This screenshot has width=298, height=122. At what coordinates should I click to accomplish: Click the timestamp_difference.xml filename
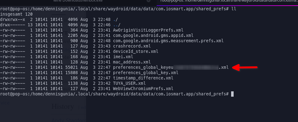pos(143,78)
